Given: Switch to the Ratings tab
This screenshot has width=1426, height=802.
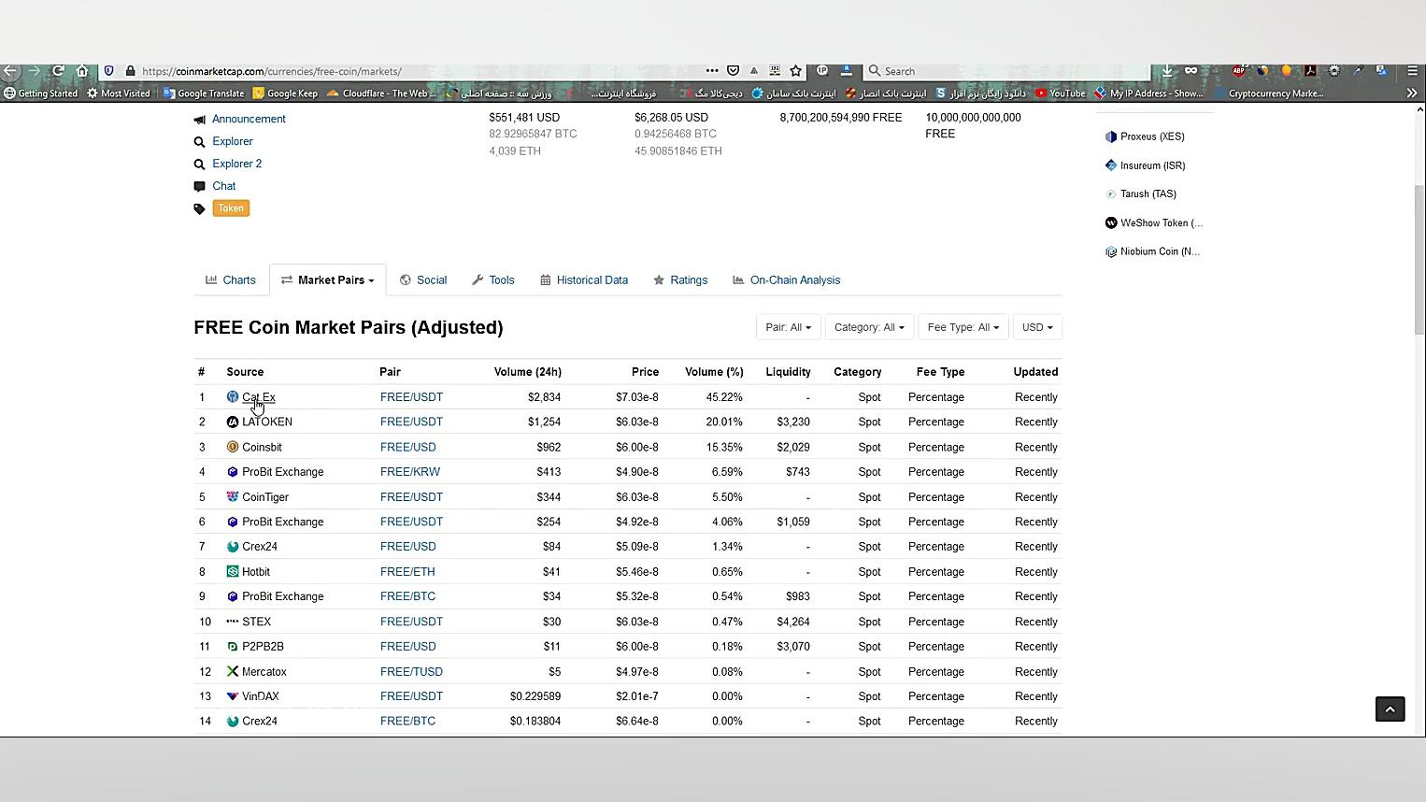Looking at the screenshot, I should (680, 280).
